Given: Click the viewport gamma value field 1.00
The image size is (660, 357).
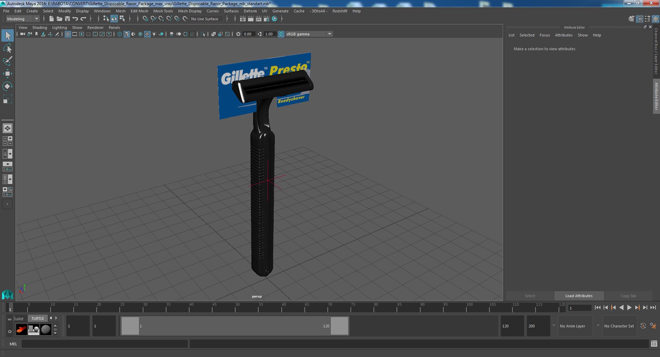Looking at the screenshot, I should (x=270, y=34).
